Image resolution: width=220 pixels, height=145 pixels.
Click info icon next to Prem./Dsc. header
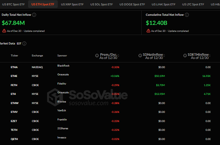click(97, 55)
